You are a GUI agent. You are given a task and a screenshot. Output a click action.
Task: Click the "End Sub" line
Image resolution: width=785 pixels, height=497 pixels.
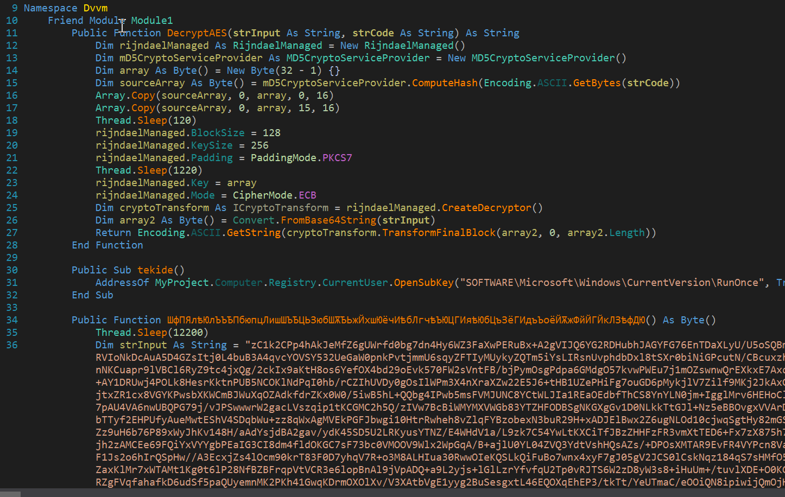coord(92,295)
